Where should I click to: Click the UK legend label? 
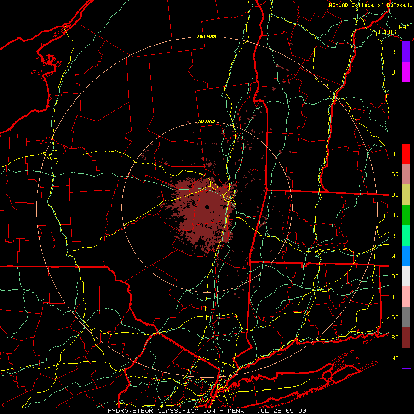(395, 72)
